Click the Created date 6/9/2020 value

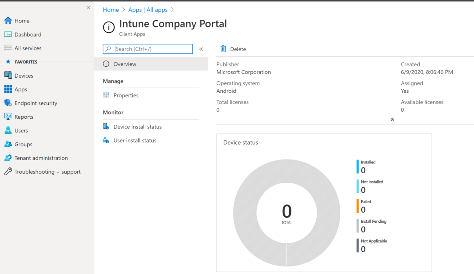(427, 72)
